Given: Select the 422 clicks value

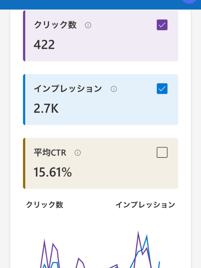Looking at the screenshot, I should click(x=44, y=45).
